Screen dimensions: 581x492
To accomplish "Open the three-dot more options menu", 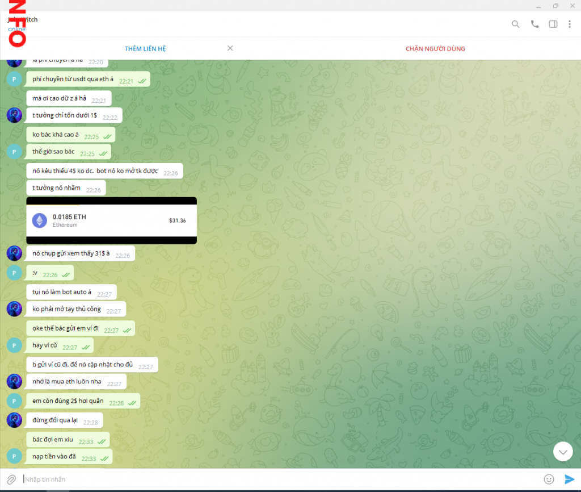I will (x=570, y=24).
